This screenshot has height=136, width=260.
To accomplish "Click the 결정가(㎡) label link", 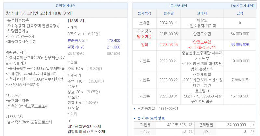I will 76,47.
